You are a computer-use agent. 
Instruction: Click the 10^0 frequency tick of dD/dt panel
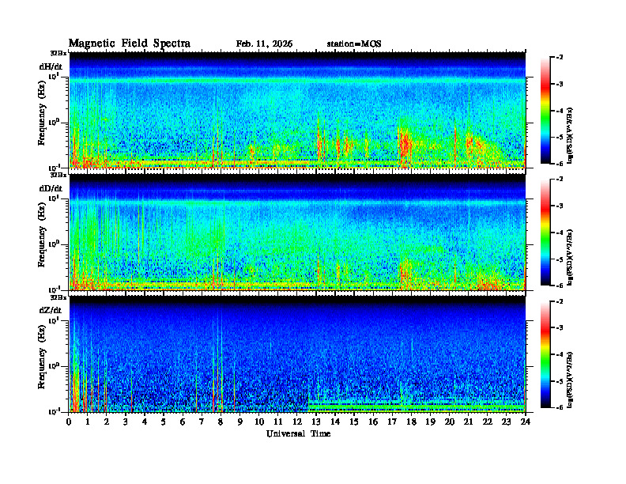55,244
